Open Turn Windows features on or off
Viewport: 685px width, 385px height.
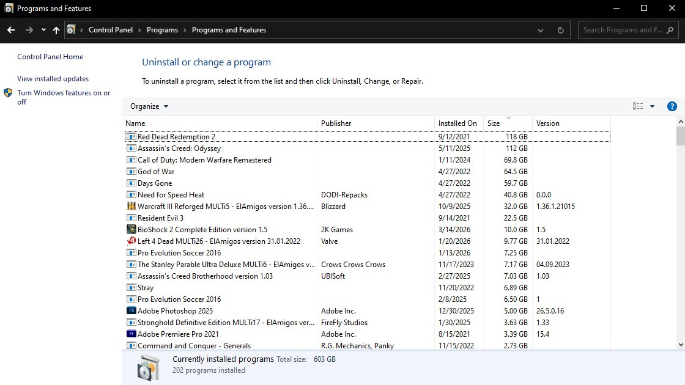(x=64, y=97)
